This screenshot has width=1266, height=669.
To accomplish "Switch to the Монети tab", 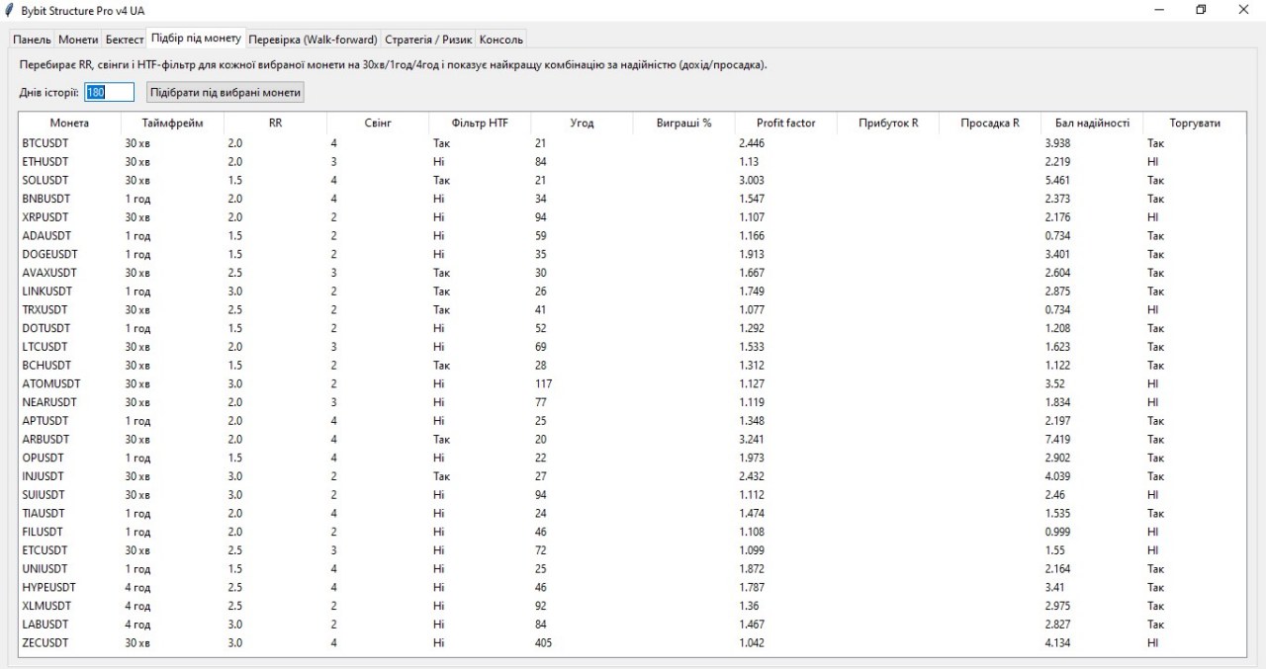I will (x=78, y=40).
